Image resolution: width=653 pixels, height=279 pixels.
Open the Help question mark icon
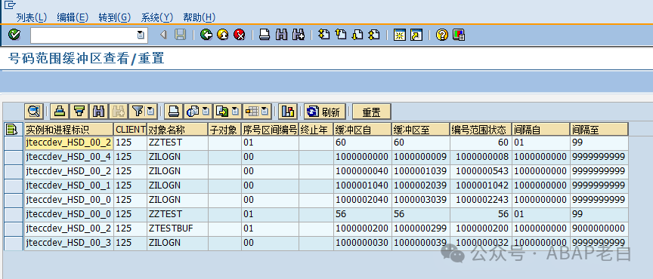pyautogui.click(x=442, y=35)
